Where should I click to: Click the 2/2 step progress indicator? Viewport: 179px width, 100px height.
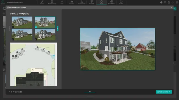tap(89, 92)
